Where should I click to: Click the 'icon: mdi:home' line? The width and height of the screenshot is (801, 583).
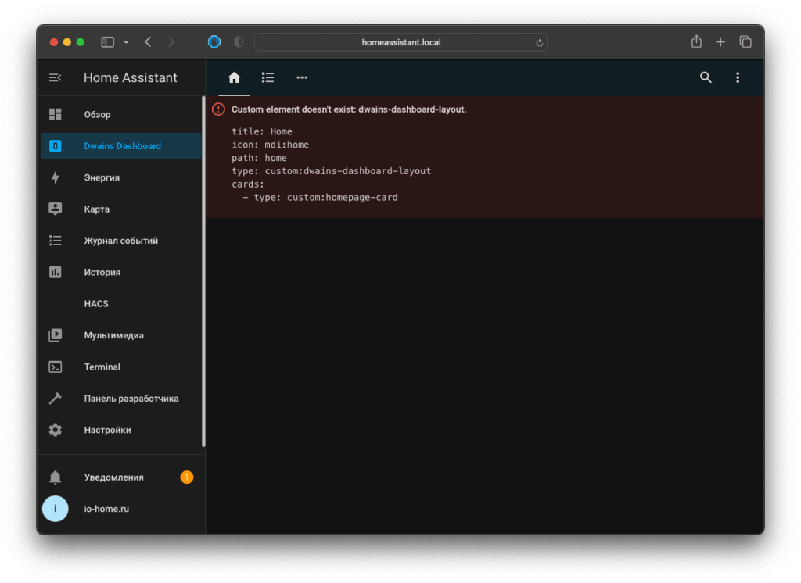(x=270, y=145)
